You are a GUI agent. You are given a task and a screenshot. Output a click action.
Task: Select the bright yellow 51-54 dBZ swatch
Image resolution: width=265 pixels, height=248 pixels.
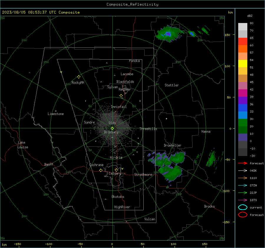(243, 63)
